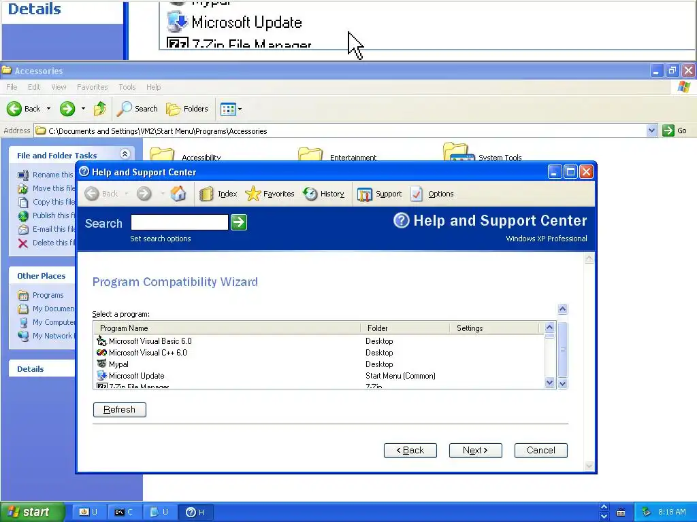The width and height of the screenshot is (697, 522).
Task: Click the on-screen keyboard tray icon
Action: (x=621, y=512)
